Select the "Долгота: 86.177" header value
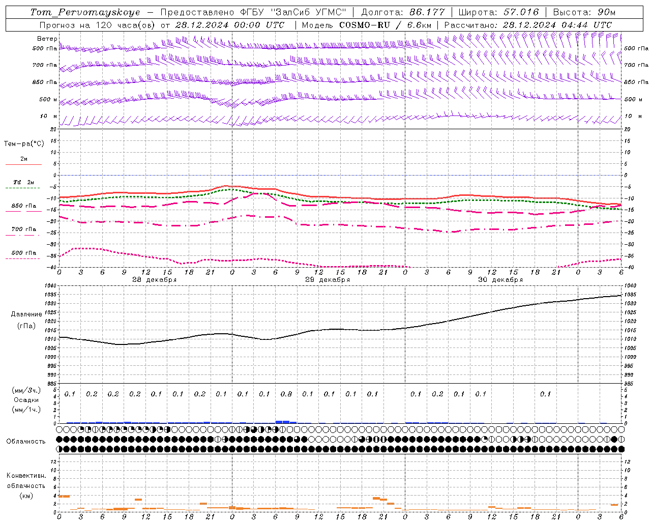The height and width of the screenshot is (521, 651). [x=403, y=12]
